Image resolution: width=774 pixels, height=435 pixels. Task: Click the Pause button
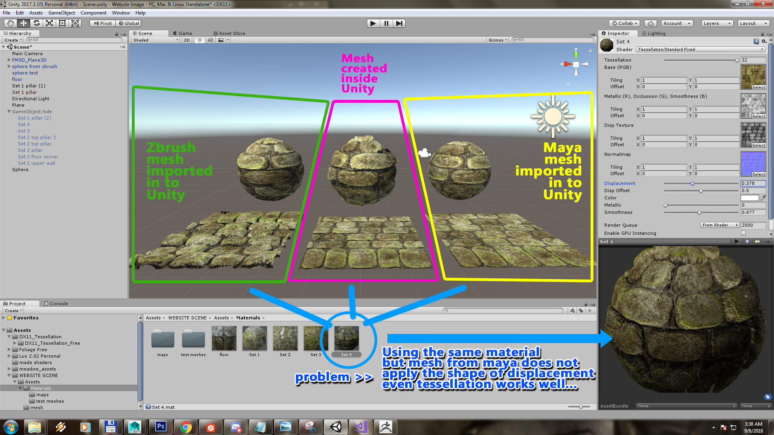[x=386, y=23]
